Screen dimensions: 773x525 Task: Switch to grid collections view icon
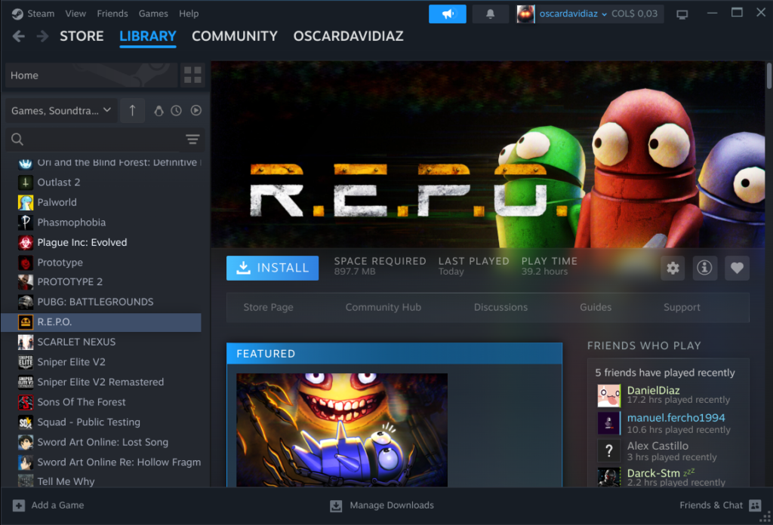point(192,75)
